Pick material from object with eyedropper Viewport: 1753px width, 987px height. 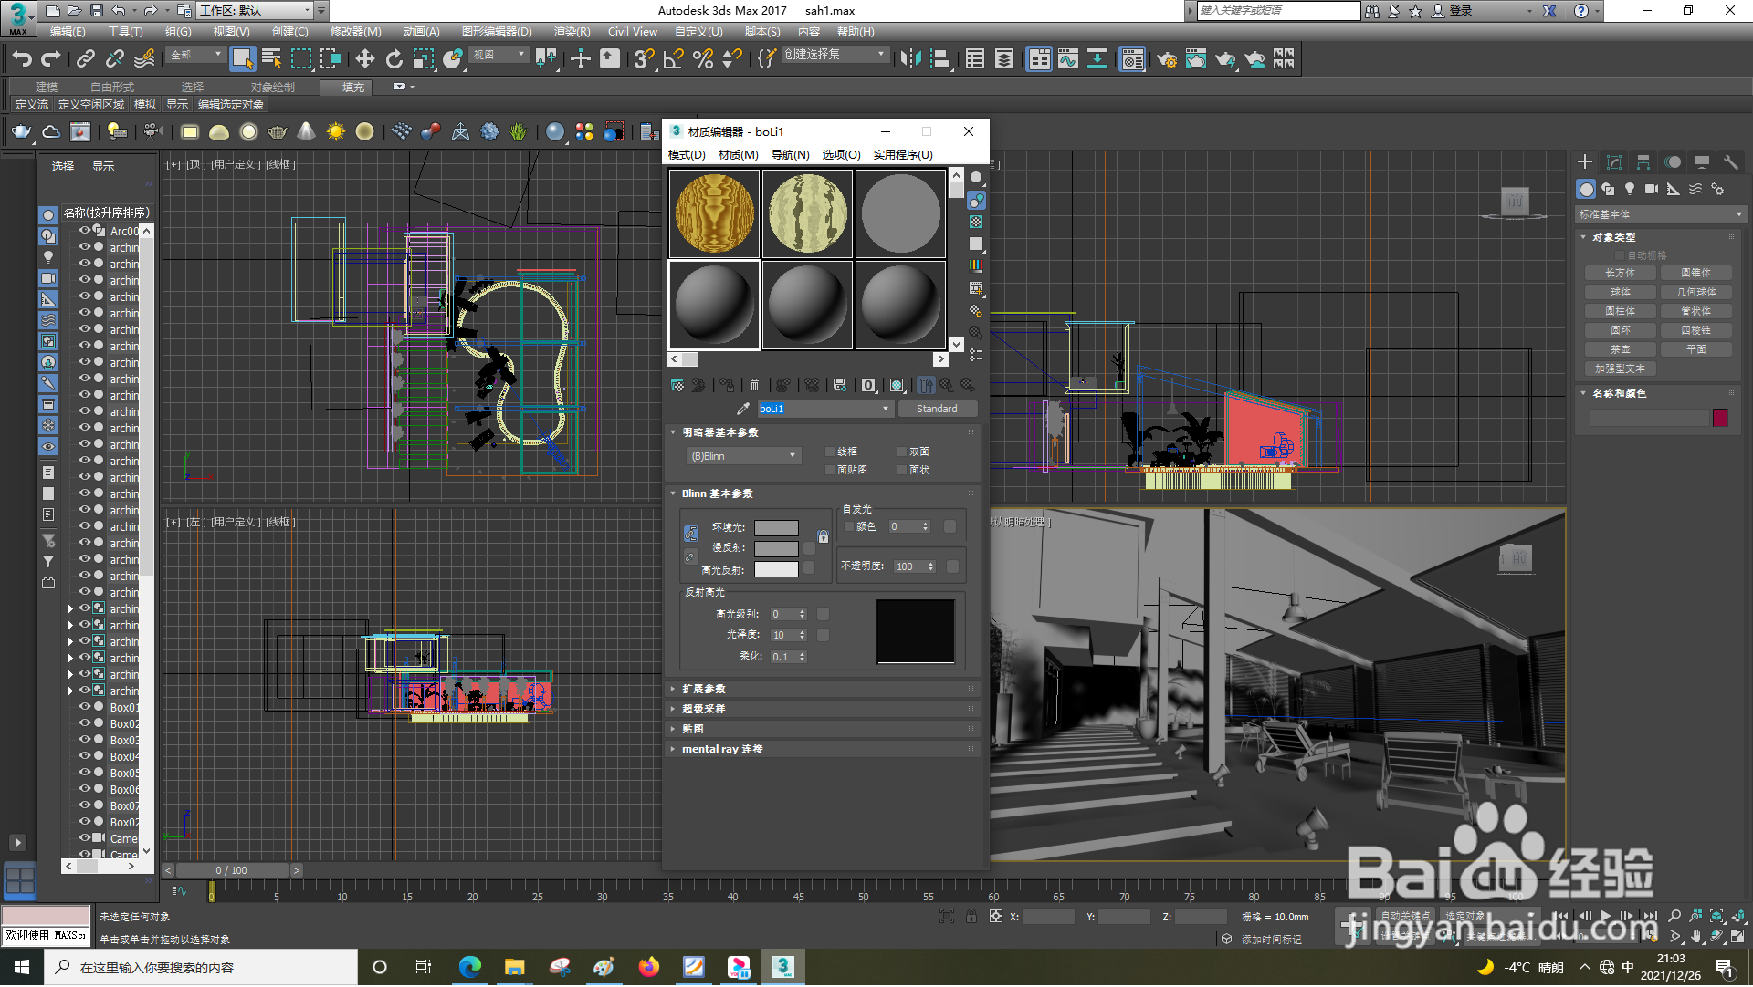(x=743, y=410)
